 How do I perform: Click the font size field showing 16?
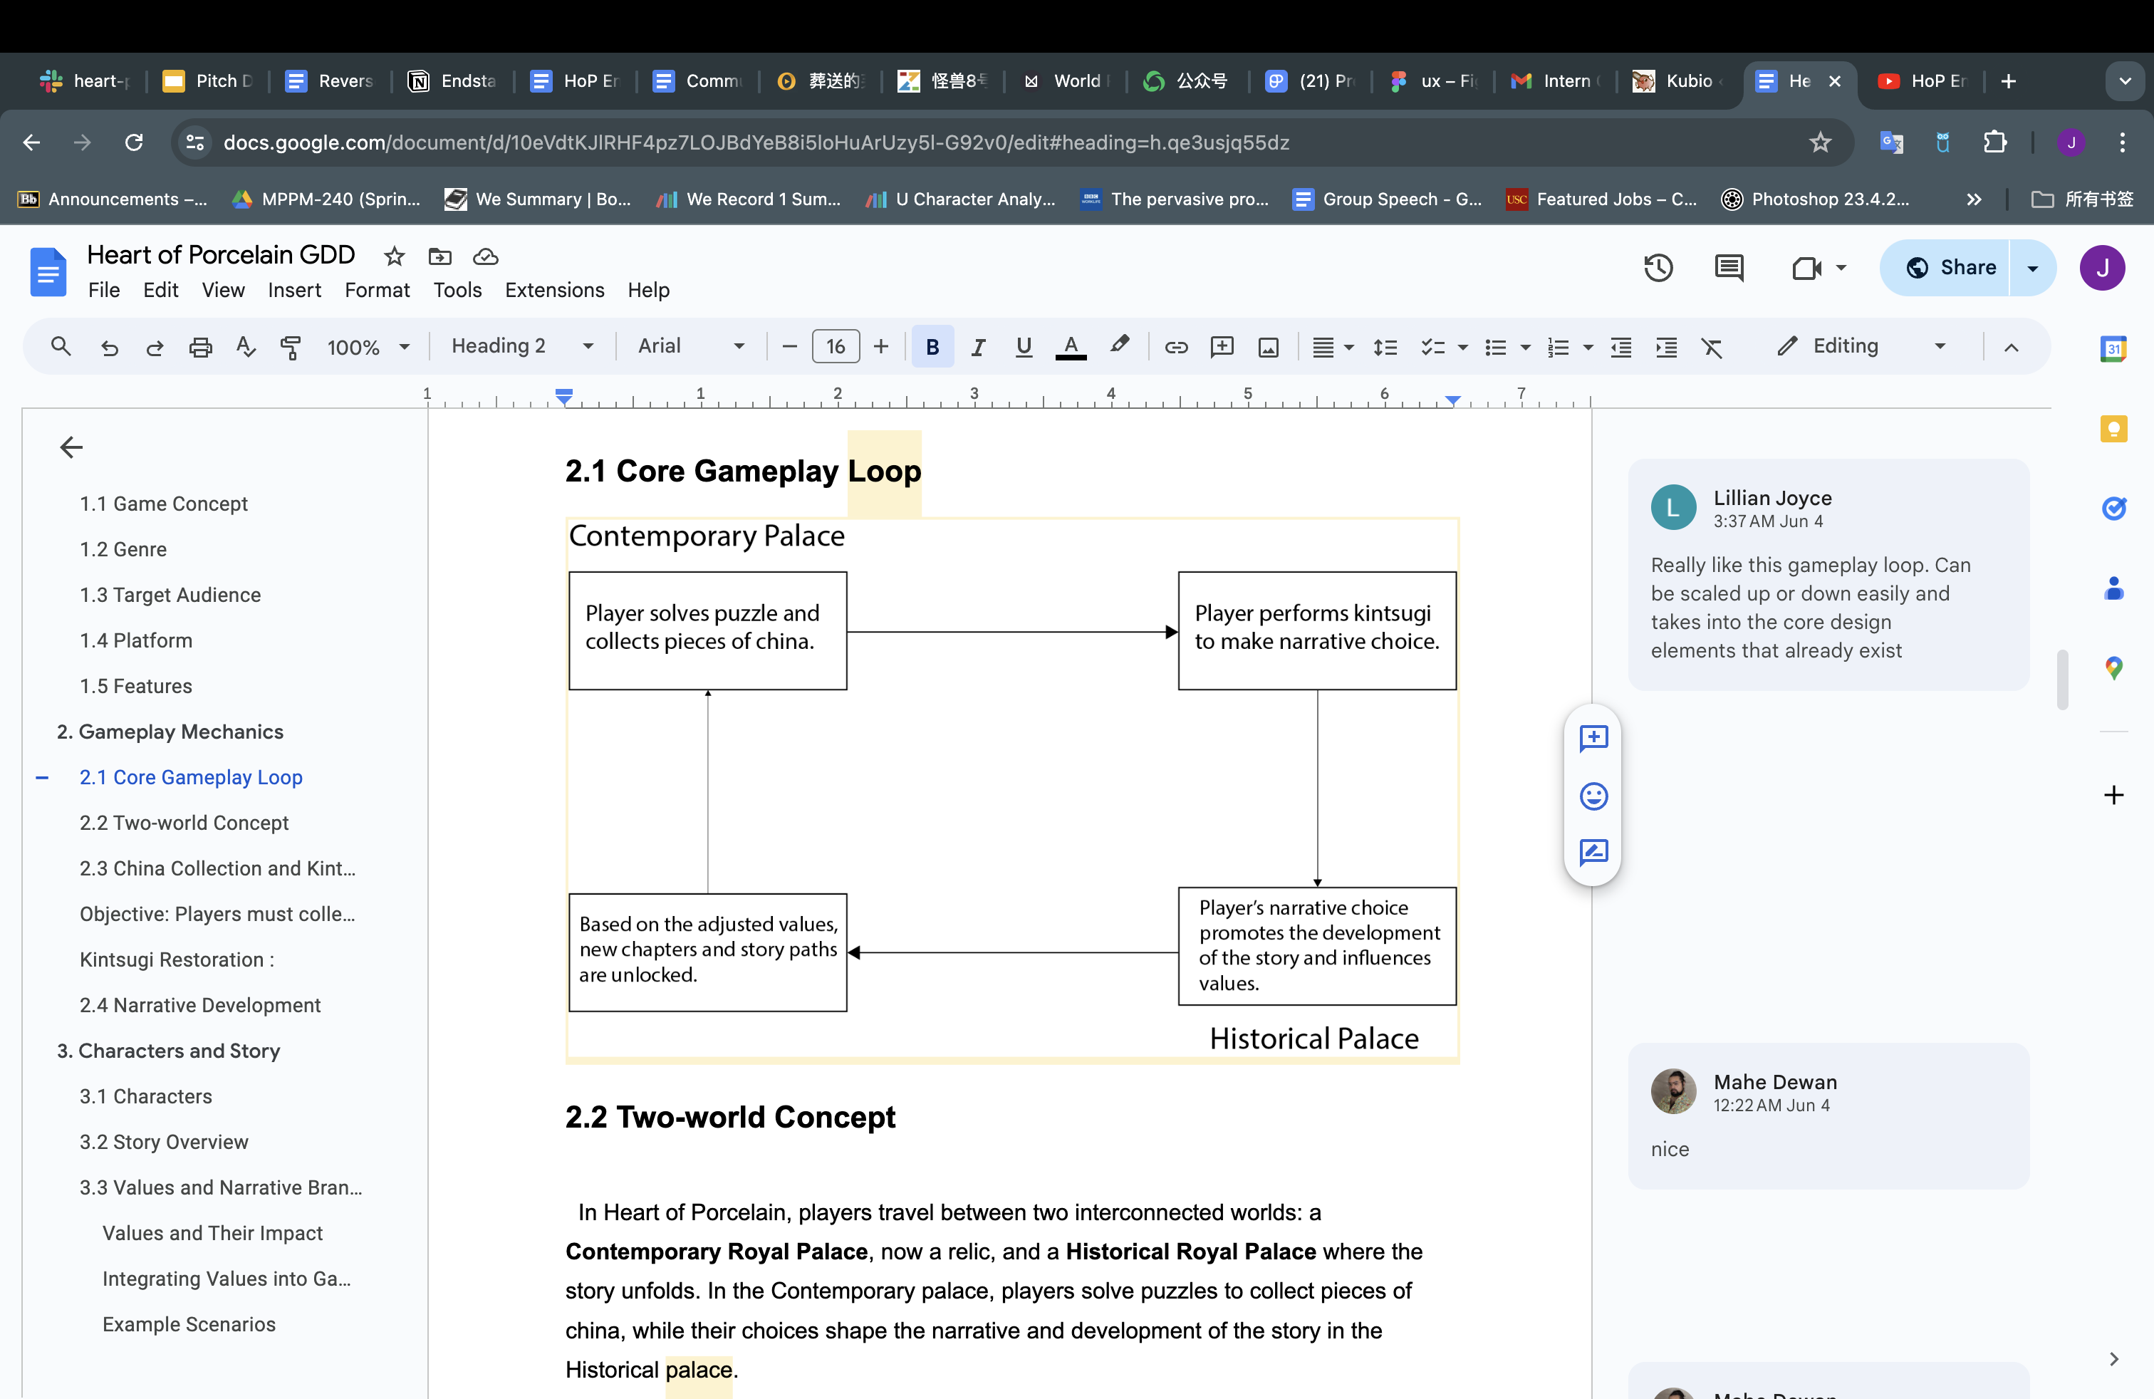[x=836, y=347]
